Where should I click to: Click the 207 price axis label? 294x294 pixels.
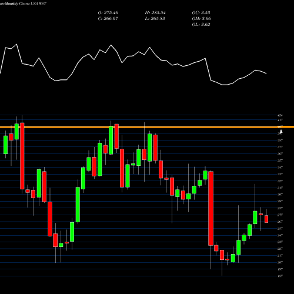280,262
